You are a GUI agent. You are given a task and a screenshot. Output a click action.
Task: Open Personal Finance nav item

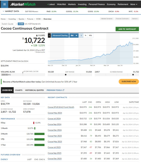pyautogui.click(x=97, y=4)
